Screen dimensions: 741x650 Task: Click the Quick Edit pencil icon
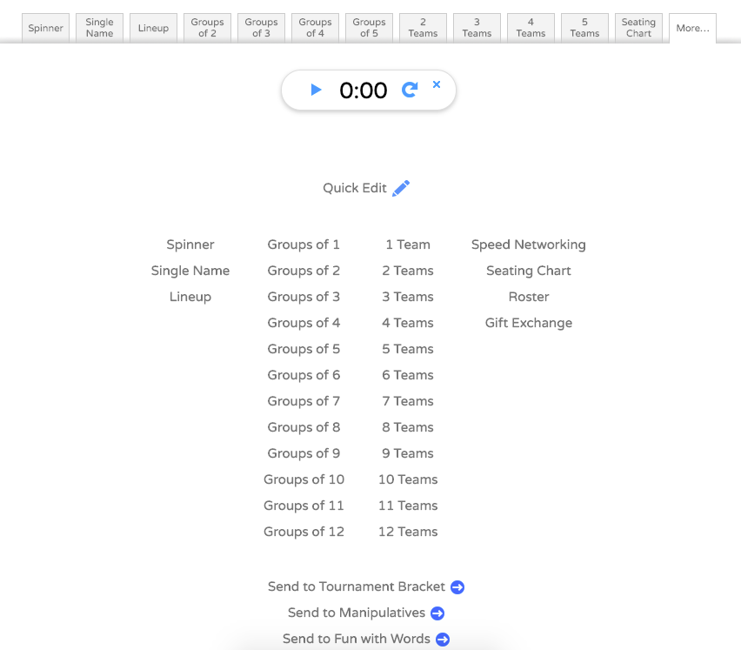[401, 188]
